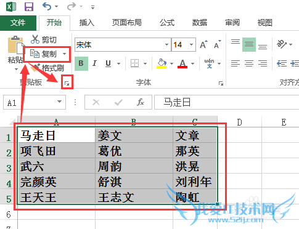Open the text orientation dropdown arrow
299x229 pixels.
[x=290, y=44]
